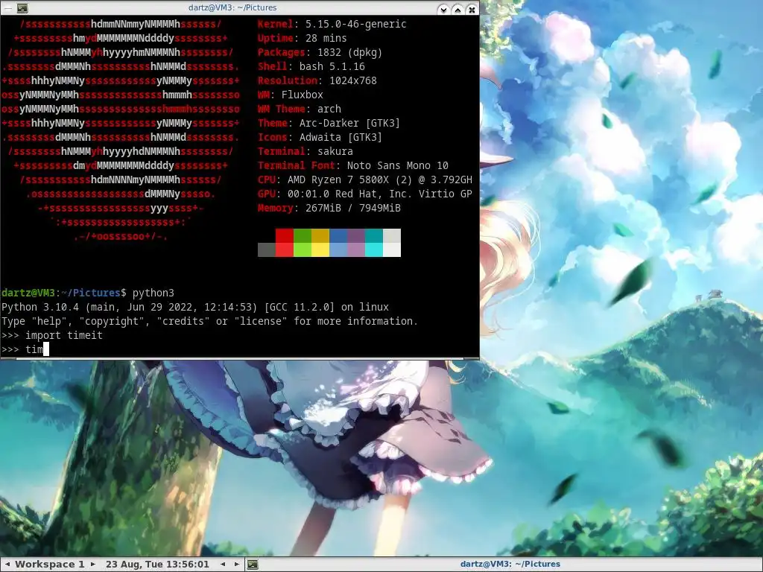Screen dimensions: 763x572
Task: Select 'dartz@VM3: ~/Pictures' in the bottom iconbar
Action: pos(510,565)
